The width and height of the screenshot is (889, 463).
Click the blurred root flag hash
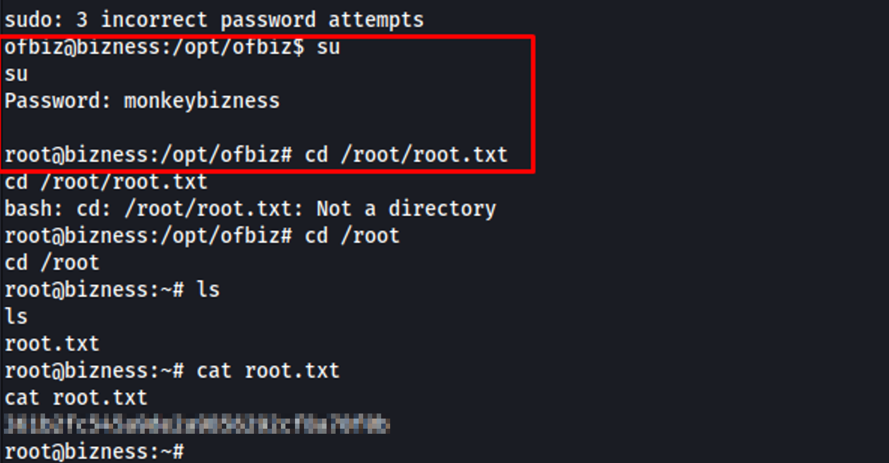pos(196,424)
